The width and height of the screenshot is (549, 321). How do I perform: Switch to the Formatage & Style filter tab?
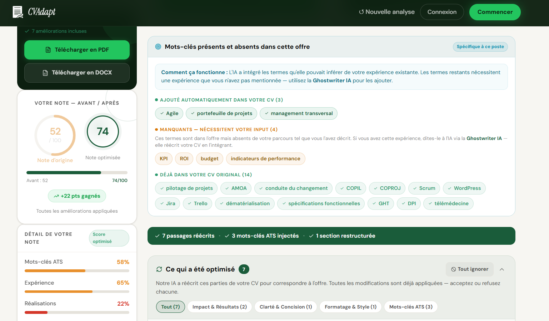pyautogui.click(x=350, y=307)
